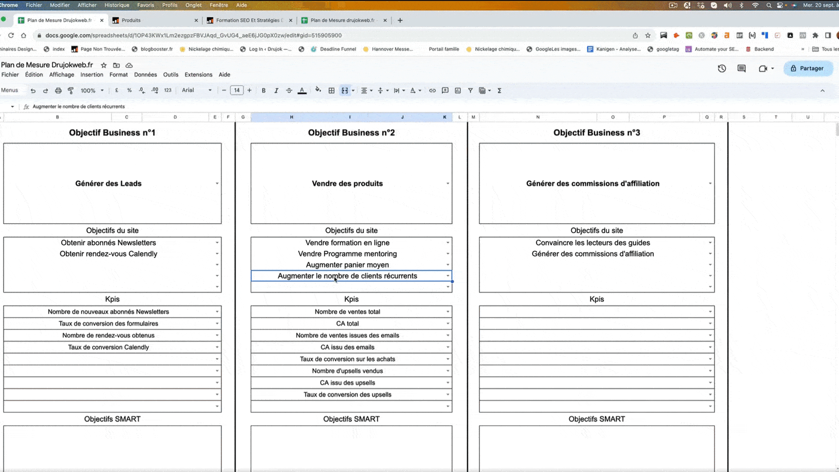
Task: Open the comments history icon
Action: point(742,69)
